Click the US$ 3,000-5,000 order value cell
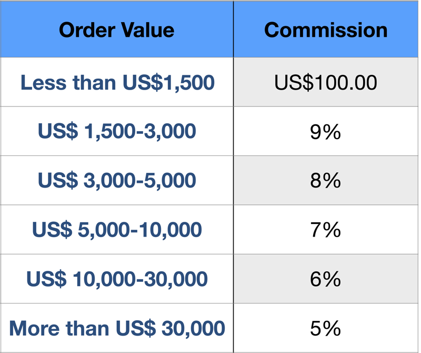The height and width of the screenshot is (353, 421). tap(117, 180)
